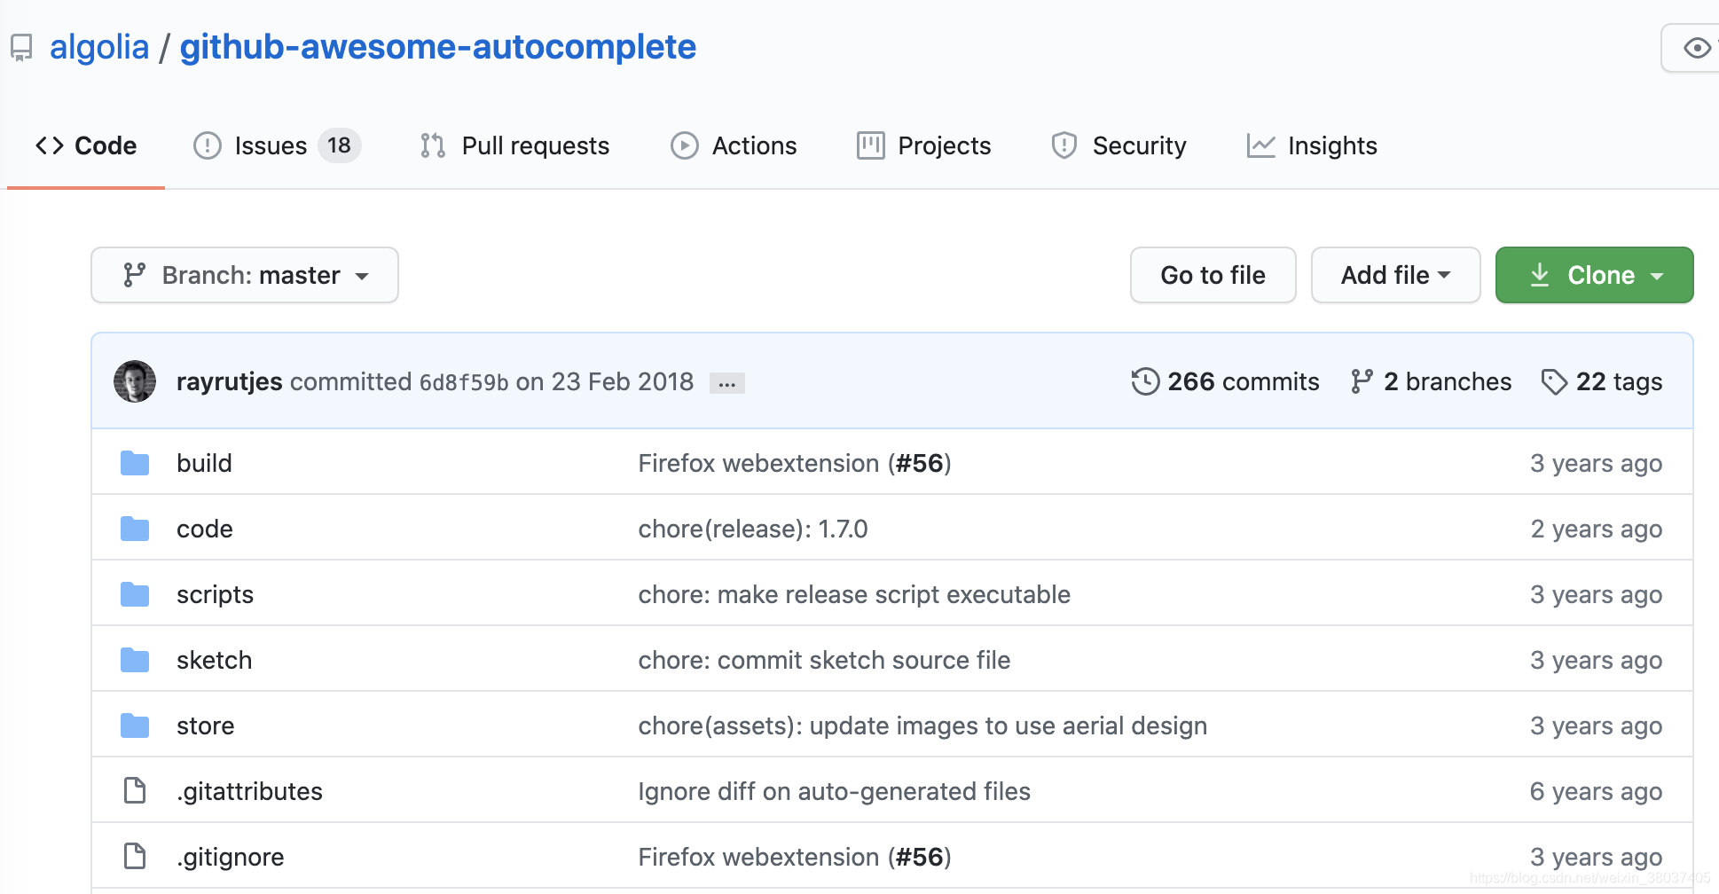Viewport: 1719px width, 894px height.
Task: Click the sketch folder icon
Action: point(135,660)
